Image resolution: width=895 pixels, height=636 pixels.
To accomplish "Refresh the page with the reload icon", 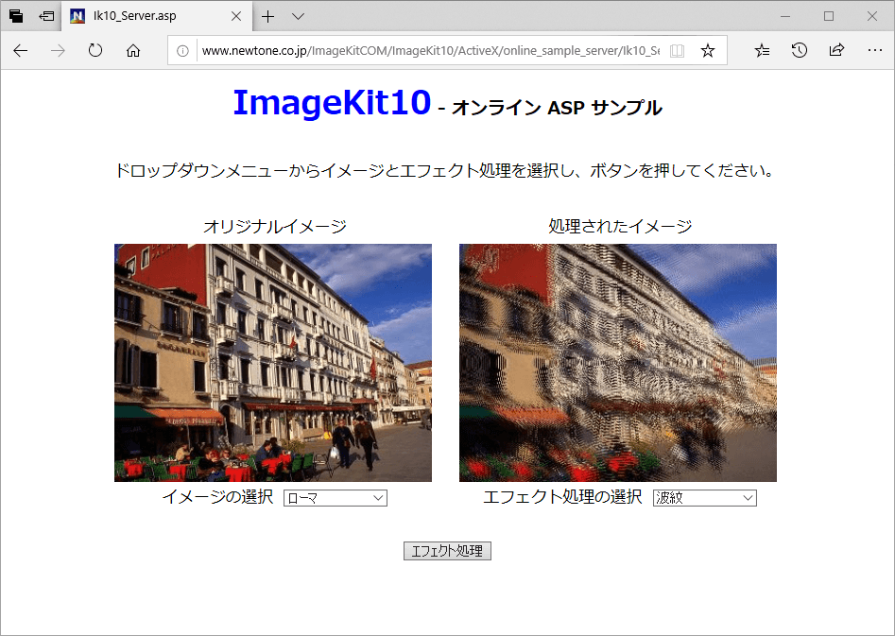I will 95,51.
